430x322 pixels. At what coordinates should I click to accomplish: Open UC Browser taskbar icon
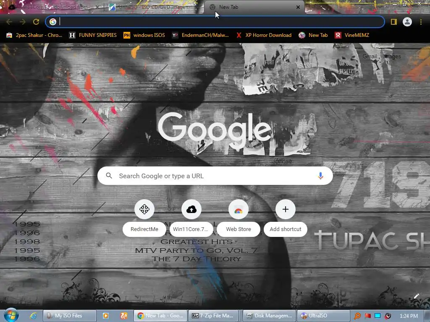pos(124,316)
